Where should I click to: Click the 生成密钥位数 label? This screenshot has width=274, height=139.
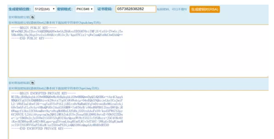click(20, 9)
